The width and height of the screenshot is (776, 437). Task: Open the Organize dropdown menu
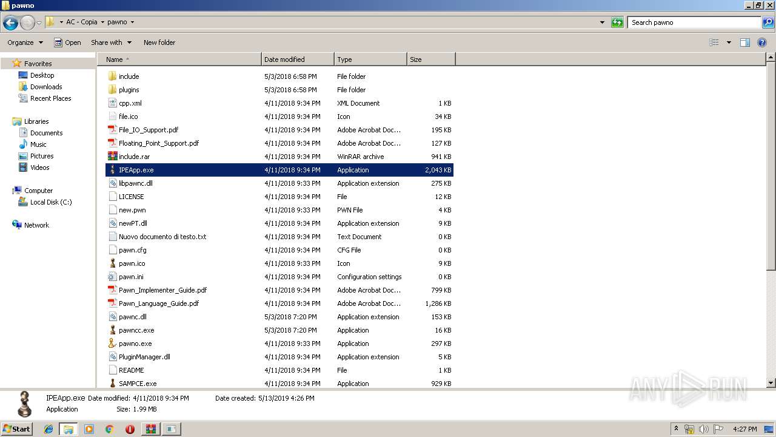click(25, 42)
